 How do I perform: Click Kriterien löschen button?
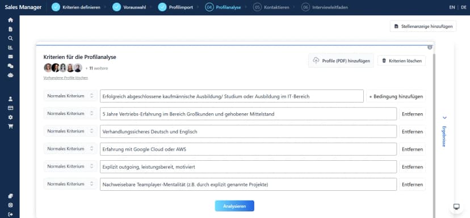402,61
